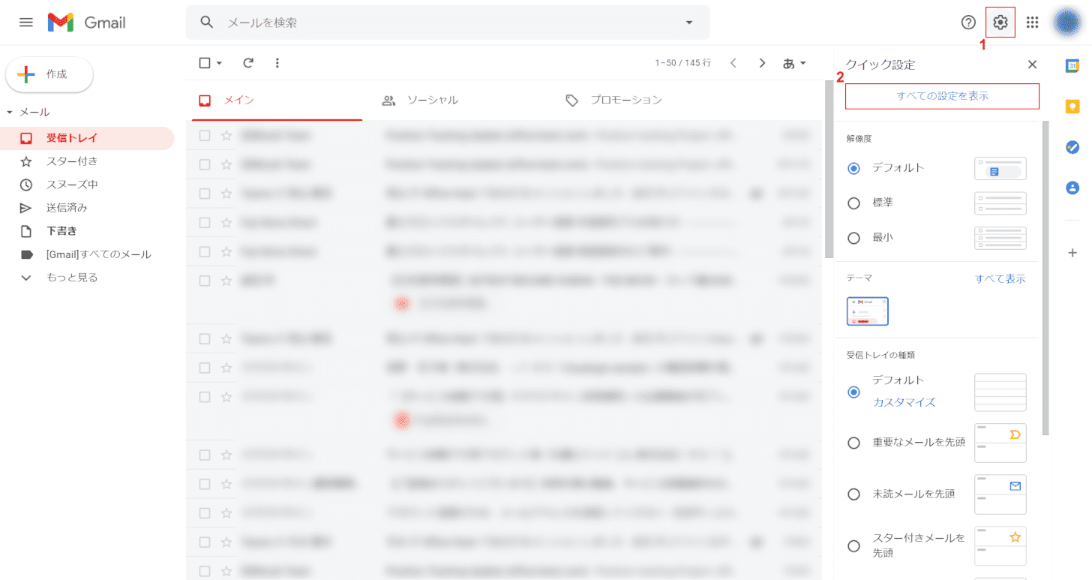
Task: Open Google Contacts side panel icon
Action: point(1072,188)
